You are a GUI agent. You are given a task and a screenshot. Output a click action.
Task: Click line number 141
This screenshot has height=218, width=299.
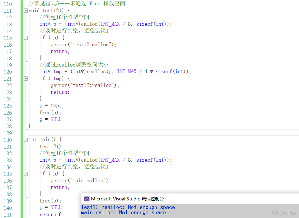[8, 215]
